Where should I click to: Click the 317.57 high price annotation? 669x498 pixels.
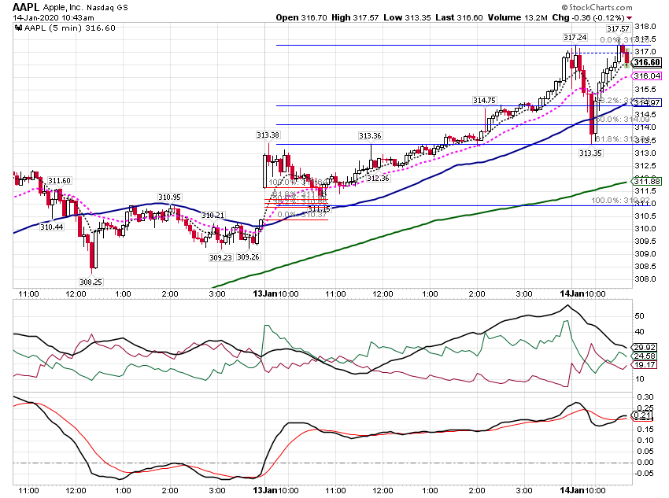coord(618,29)
